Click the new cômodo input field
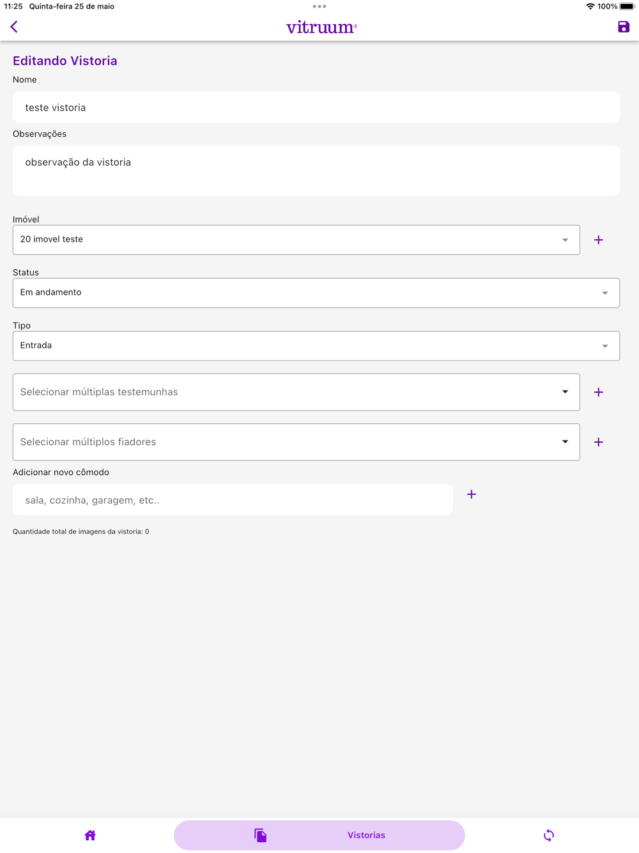639x853 pixels. point(233,500)
